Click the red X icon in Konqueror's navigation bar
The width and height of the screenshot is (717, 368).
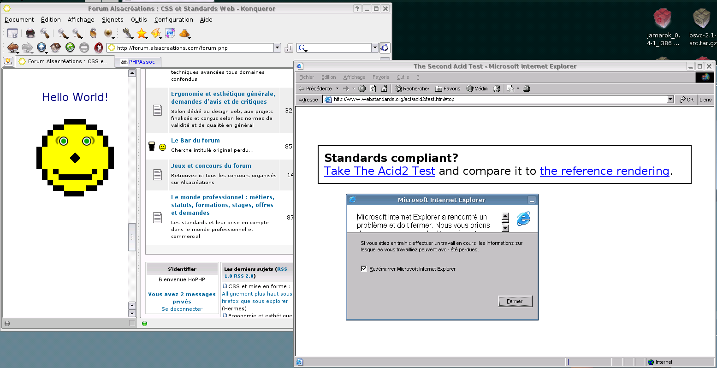(x=99, y=47)
